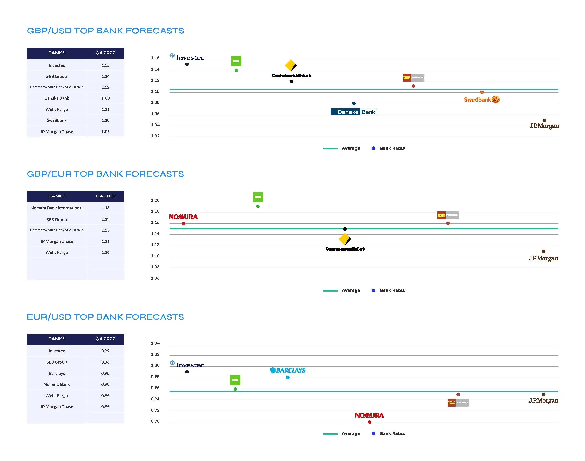This screenshot has height=461, width=585.
Task: Click the BANKS header in GBP/USD table
Action: pos(57,53)
